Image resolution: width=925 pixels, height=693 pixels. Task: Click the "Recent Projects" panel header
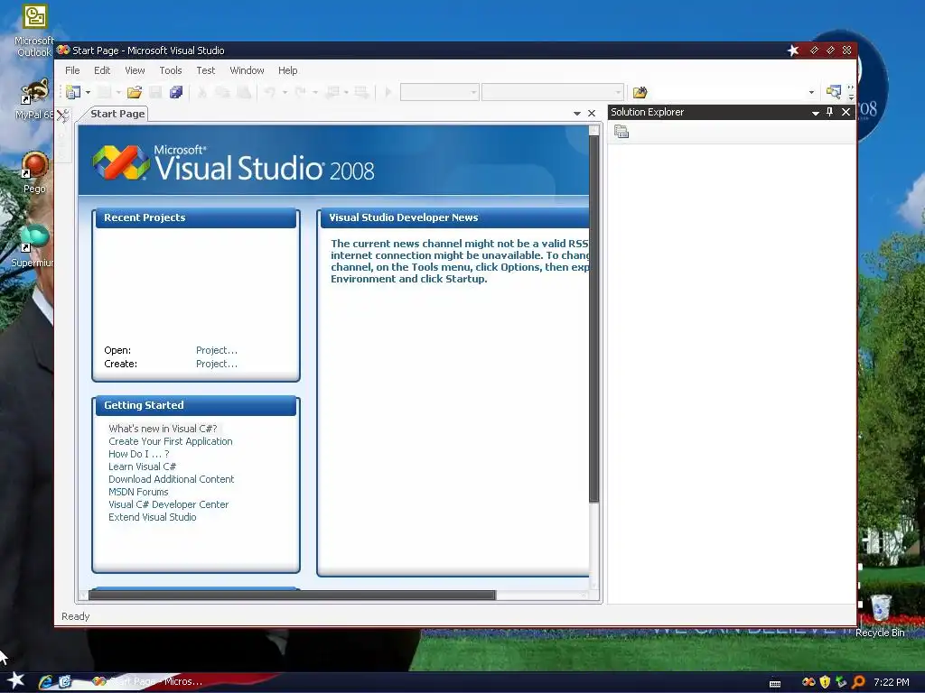click(x=195, y=217)
